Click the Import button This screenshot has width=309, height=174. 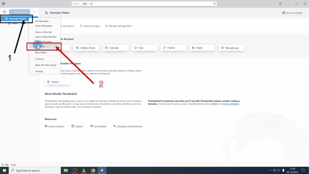pos(57,82)
